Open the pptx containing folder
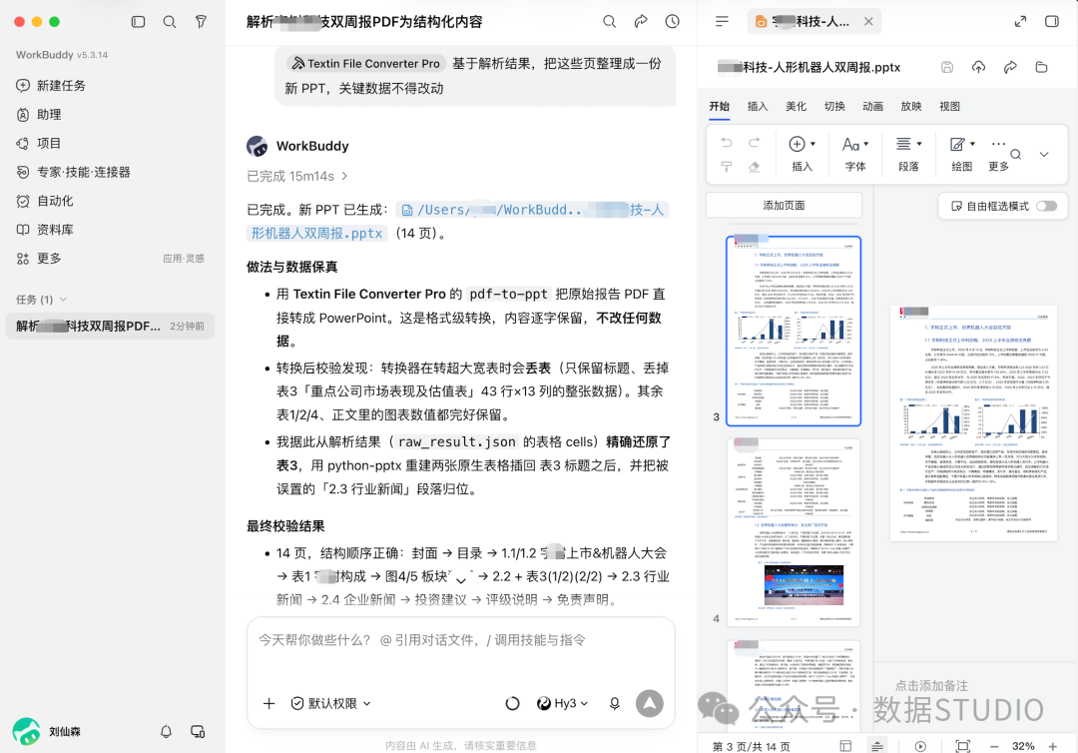Screen dimensions: 1078x753 tap(1041, 67)
